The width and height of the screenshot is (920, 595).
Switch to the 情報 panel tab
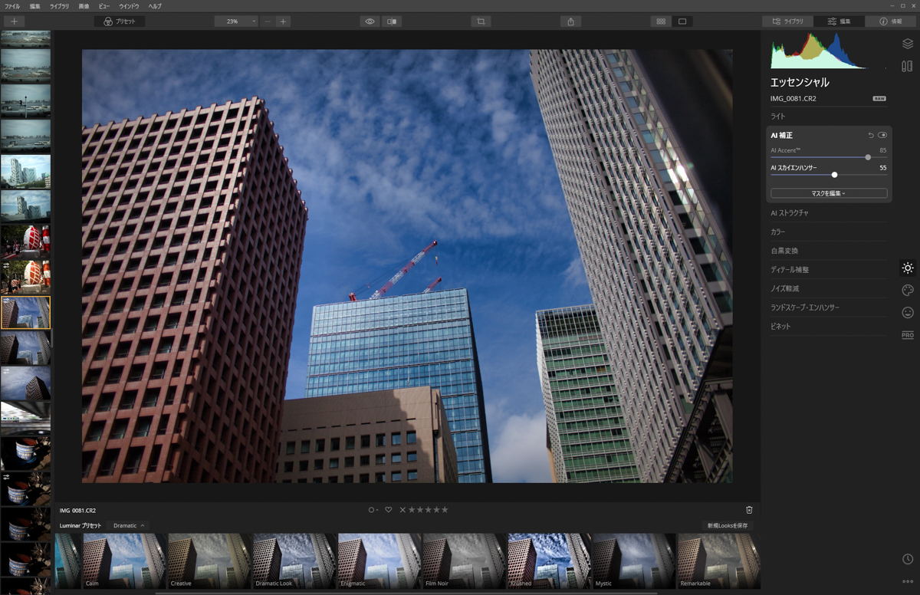pos(891,21)
